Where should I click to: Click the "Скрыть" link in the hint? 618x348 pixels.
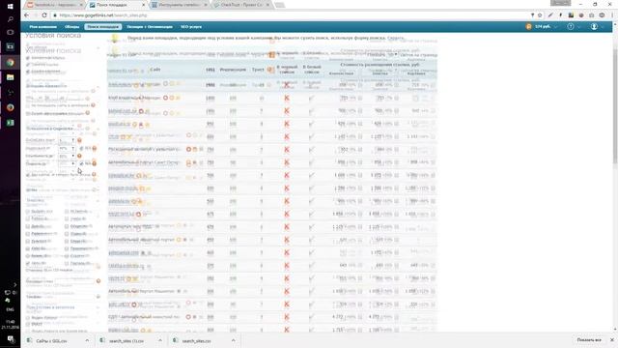pos(396,39)
